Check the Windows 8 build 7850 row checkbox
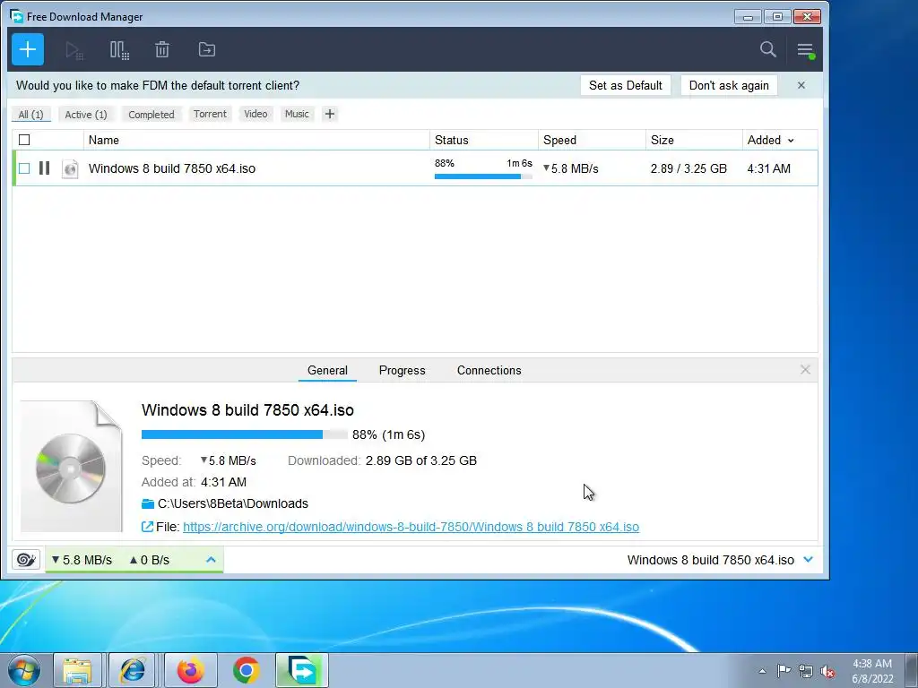The height and width of the screenshot is (688, 918). point(24,168)
